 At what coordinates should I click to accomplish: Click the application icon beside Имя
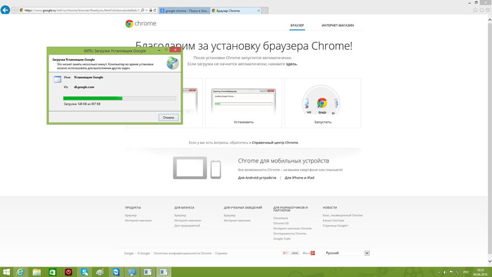(57, 79)
